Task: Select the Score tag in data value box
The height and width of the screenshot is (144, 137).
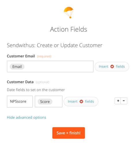Action: click(45, 102)
